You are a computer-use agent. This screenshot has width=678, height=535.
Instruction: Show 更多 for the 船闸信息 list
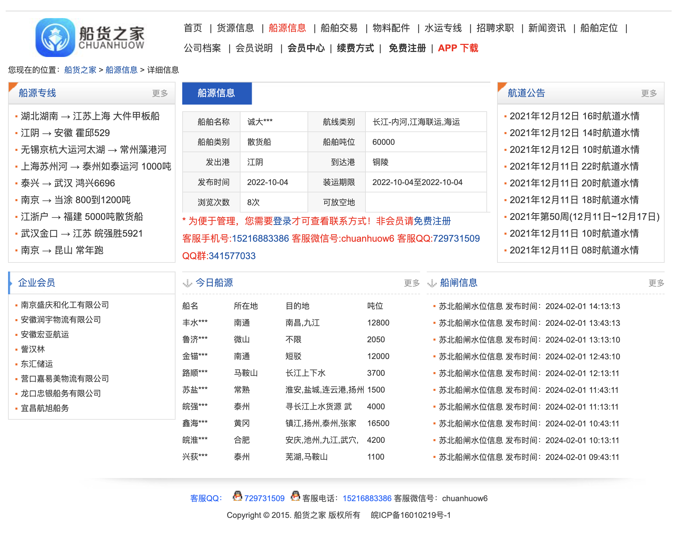[x=656, y=283]
